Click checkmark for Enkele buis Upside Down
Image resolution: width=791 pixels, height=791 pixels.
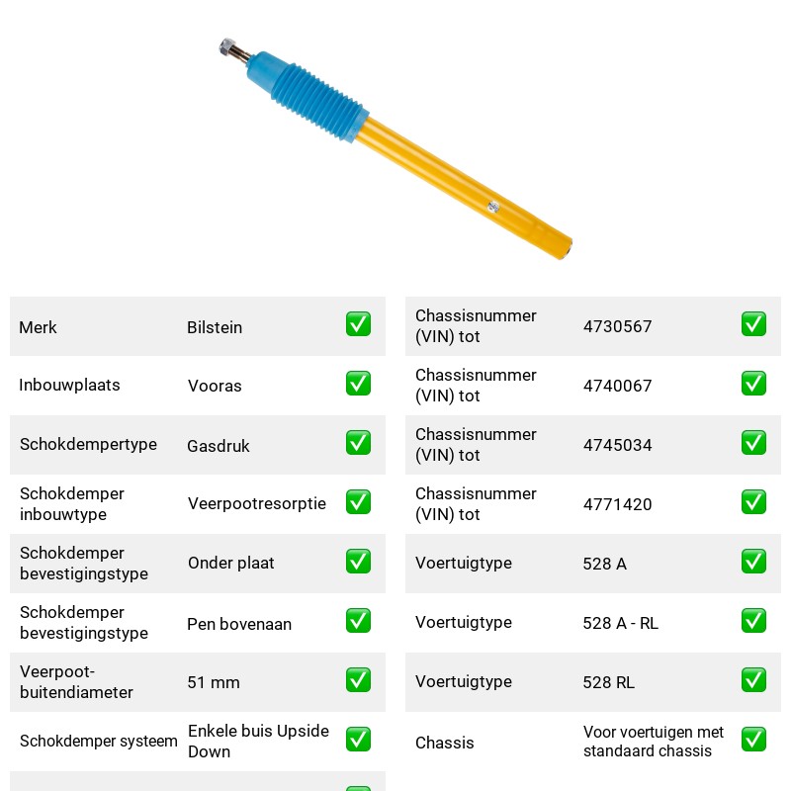click(358, 739)
